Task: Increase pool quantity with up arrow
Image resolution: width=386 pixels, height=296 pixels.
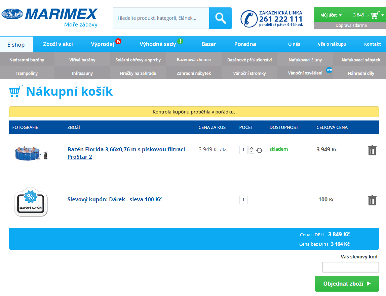Action: click(x=252, y=148)
